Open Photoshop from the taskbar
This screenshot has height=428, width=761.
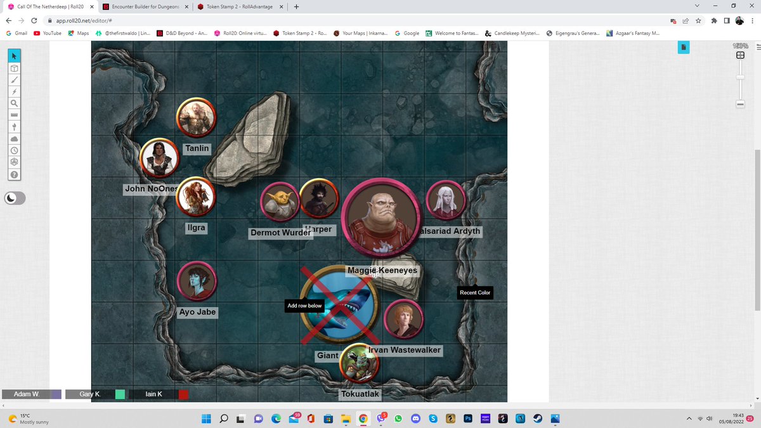468,418
